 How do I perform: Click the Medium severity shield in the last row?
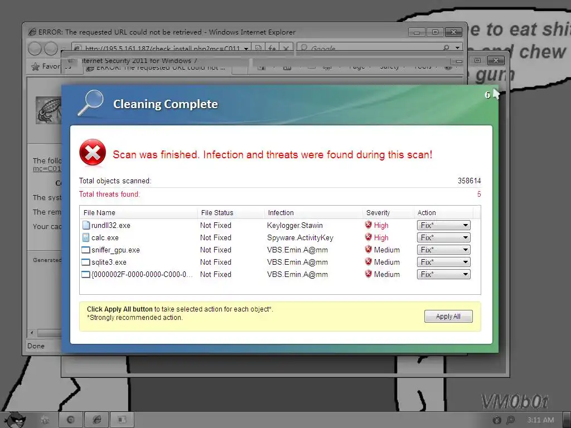pos(368,274)
